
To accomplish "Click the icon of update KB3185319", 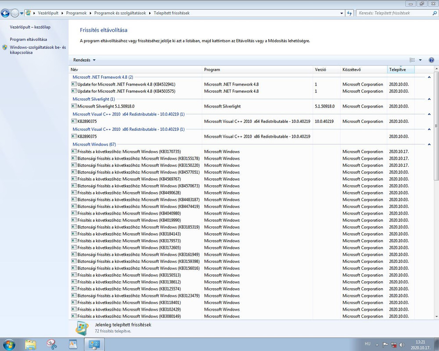I will [74, 227].
